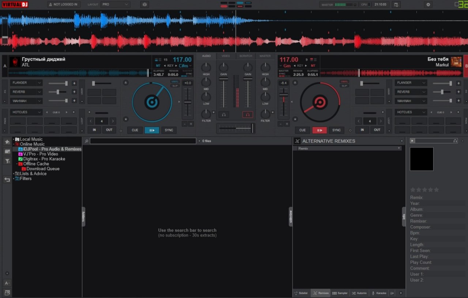Image resolution: width=468 pixels, height=298 pixels.
Task: Toggle Vinyl mode on deck B
Action: 344,81
